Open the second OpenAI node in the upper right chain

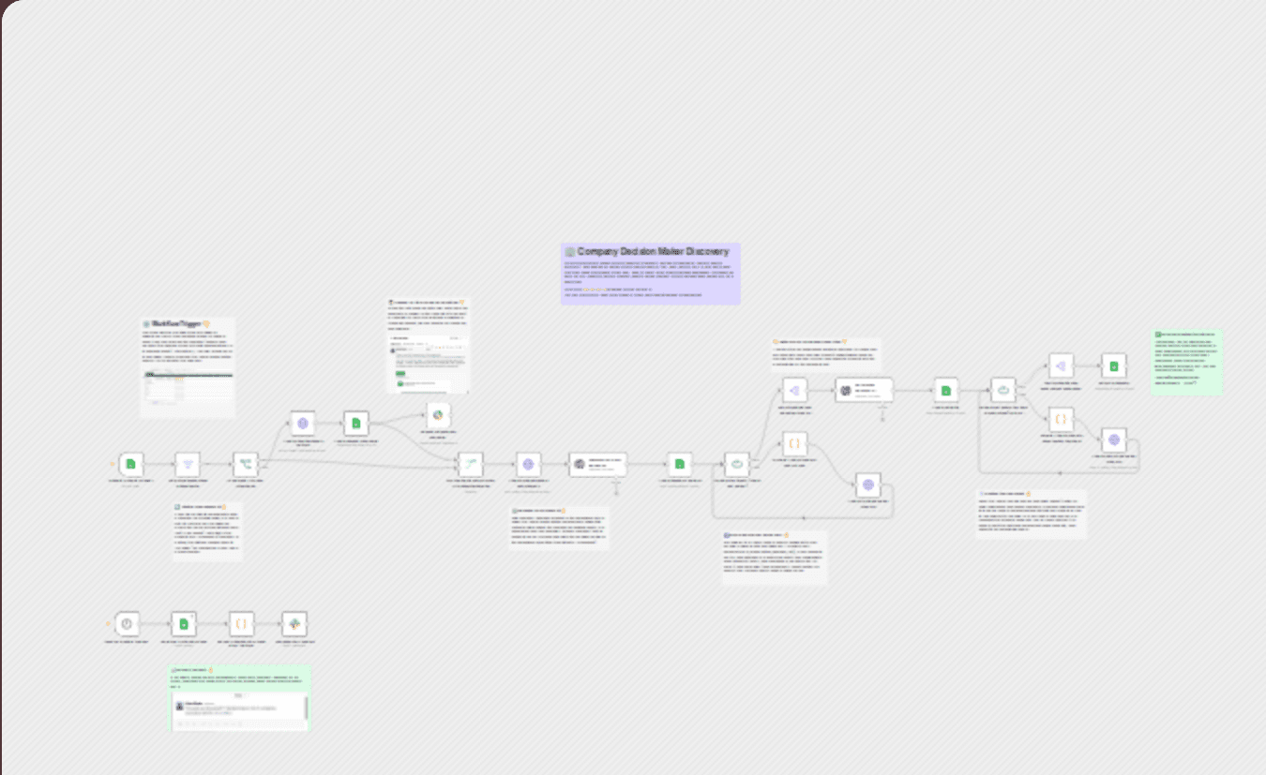coord(864,391)
